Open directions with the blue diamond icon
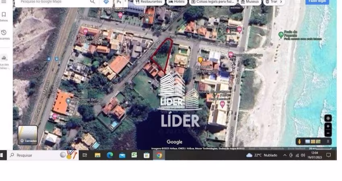 click(x=106, y=2)
